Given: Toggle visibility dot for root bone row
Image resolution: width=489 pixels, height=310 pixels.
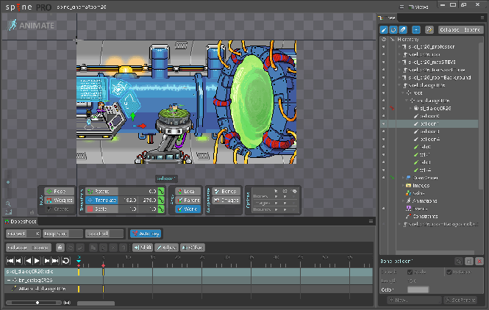Looking at the screenshot, I should (384, 93).
